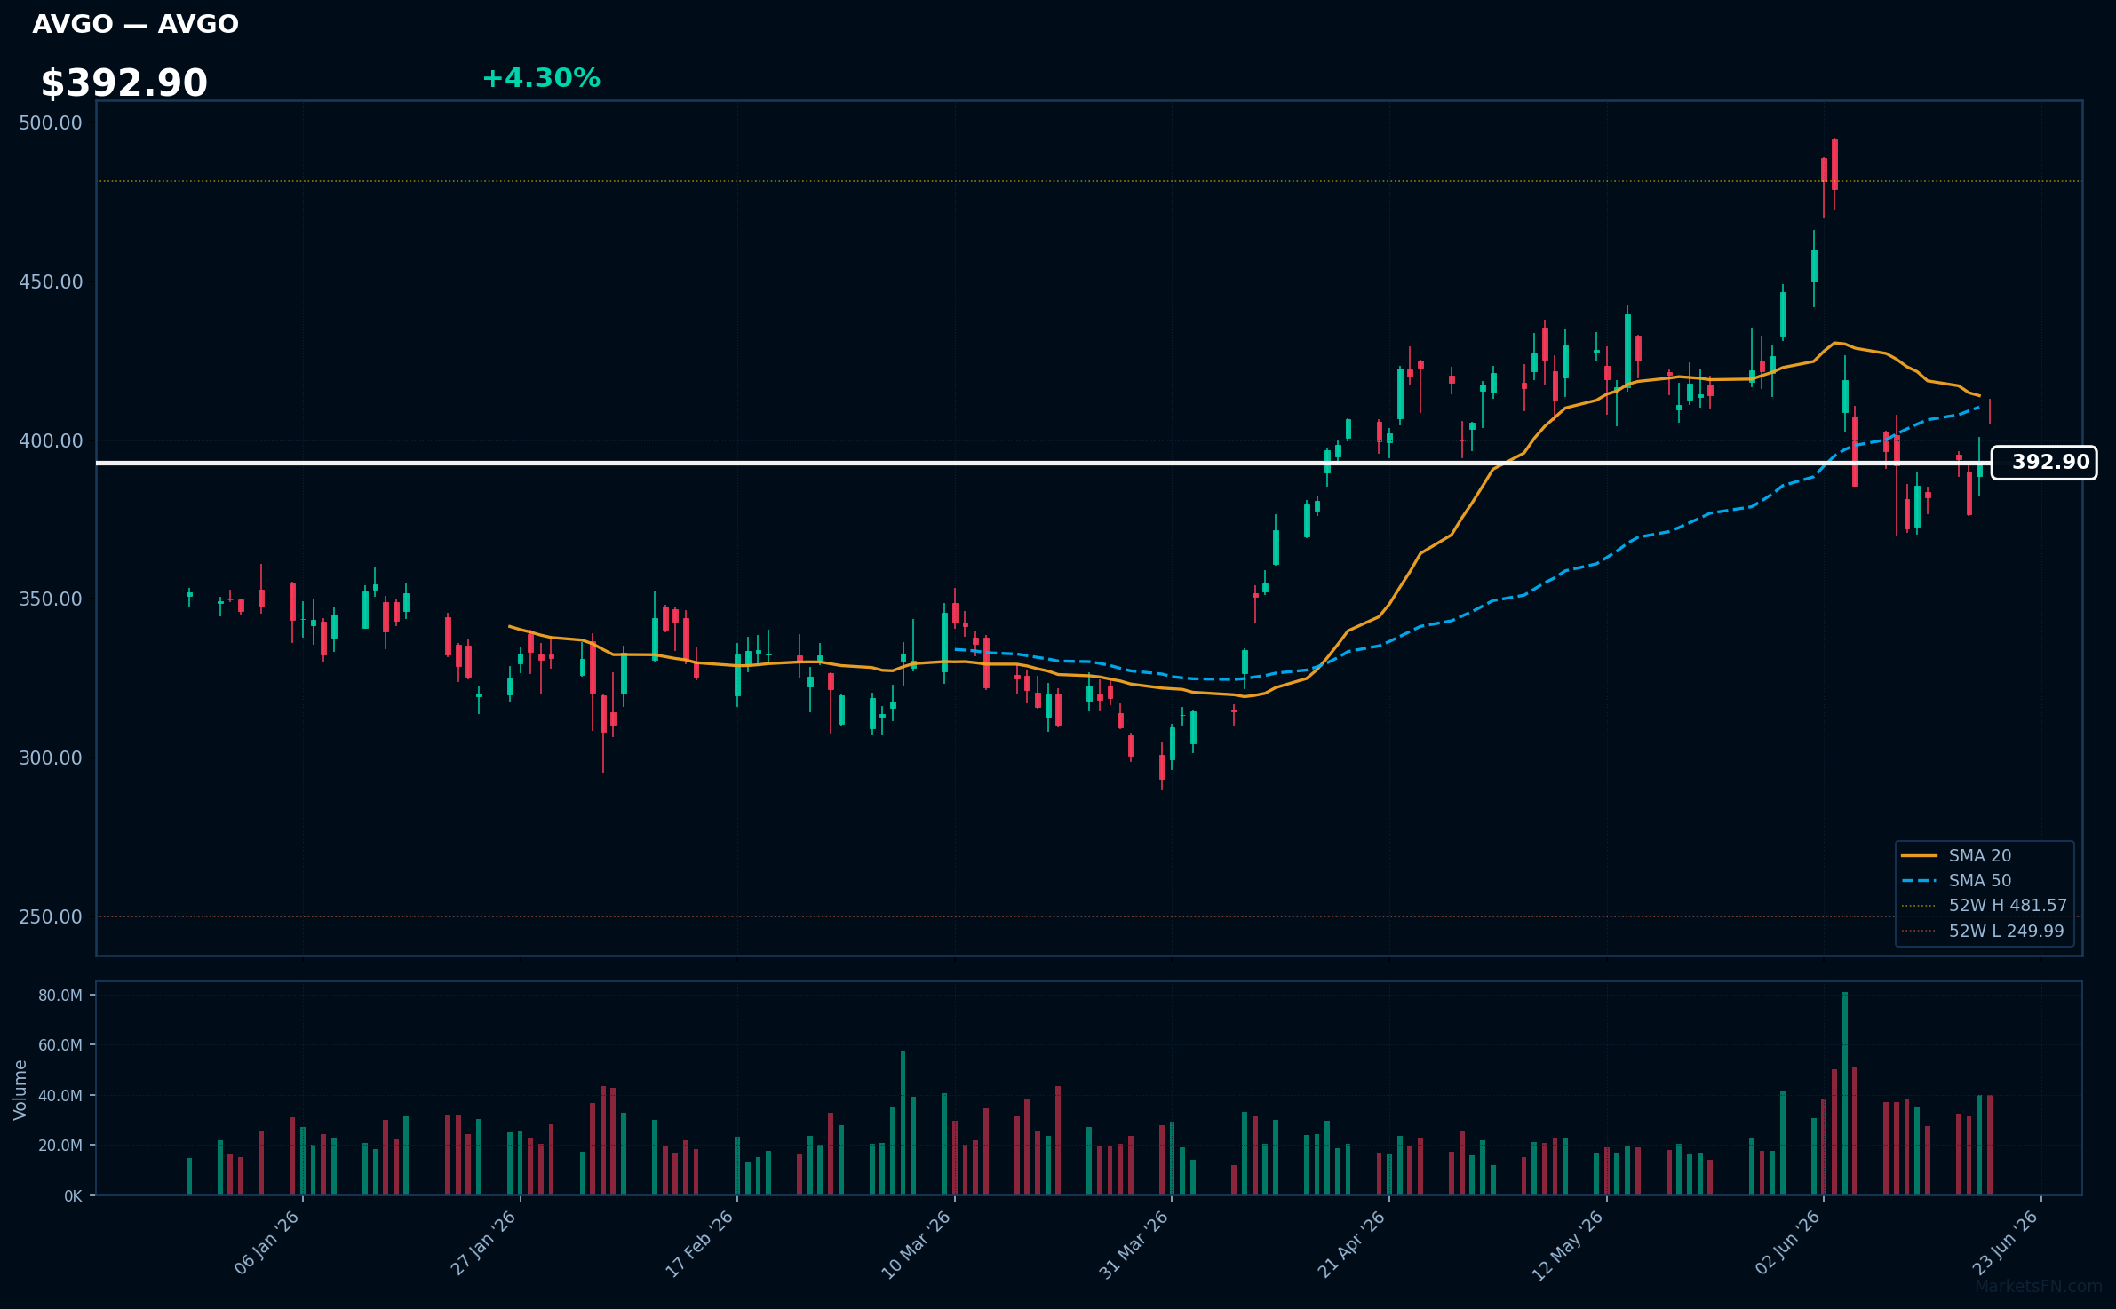Click the SMA 20 legend label

click(1980, 855)
